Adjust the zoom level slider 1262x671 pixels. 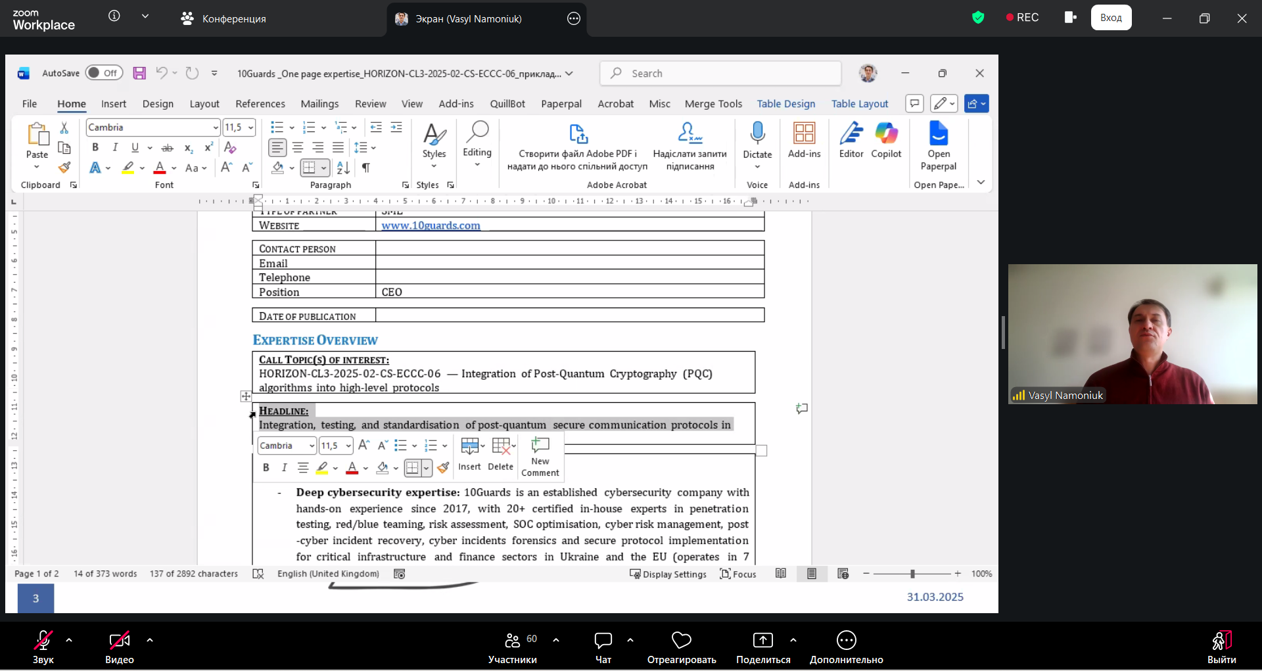pyautogui.click(x=912, y=574)
